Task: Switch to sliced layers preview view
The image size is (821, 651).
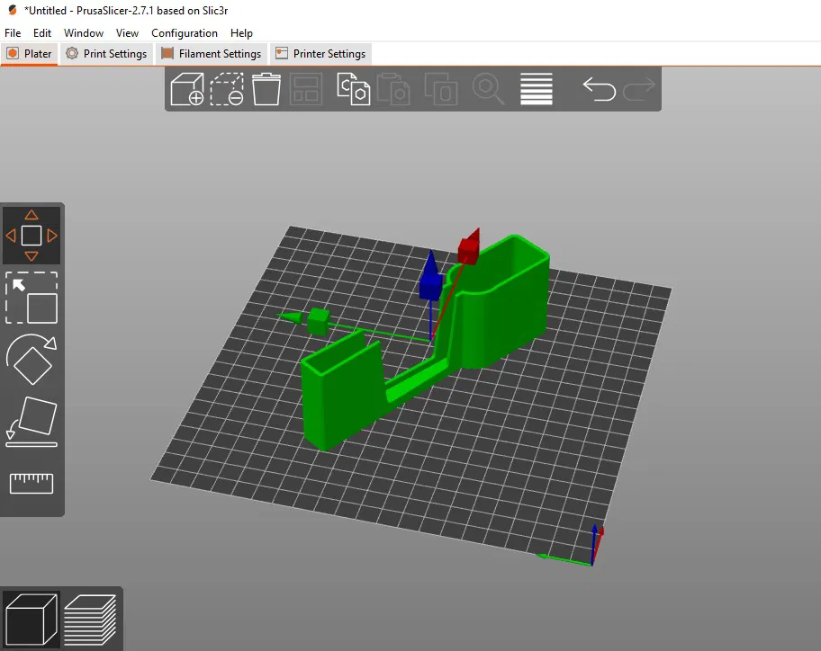Action: point(91,620)
